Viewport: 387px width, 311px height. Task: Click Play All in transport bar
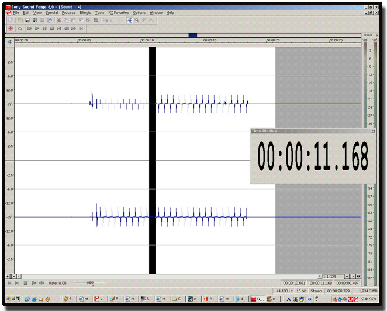pos(30,29)
